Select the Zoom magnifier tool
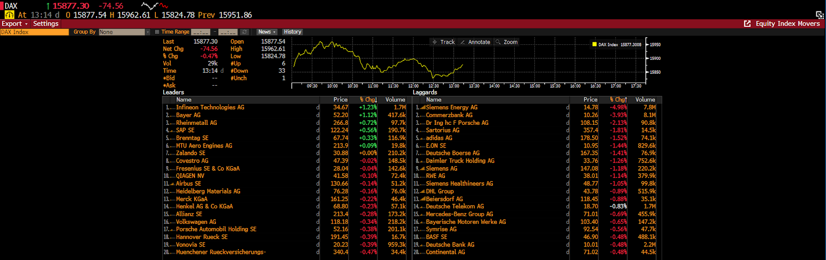 tap(506, 42)
